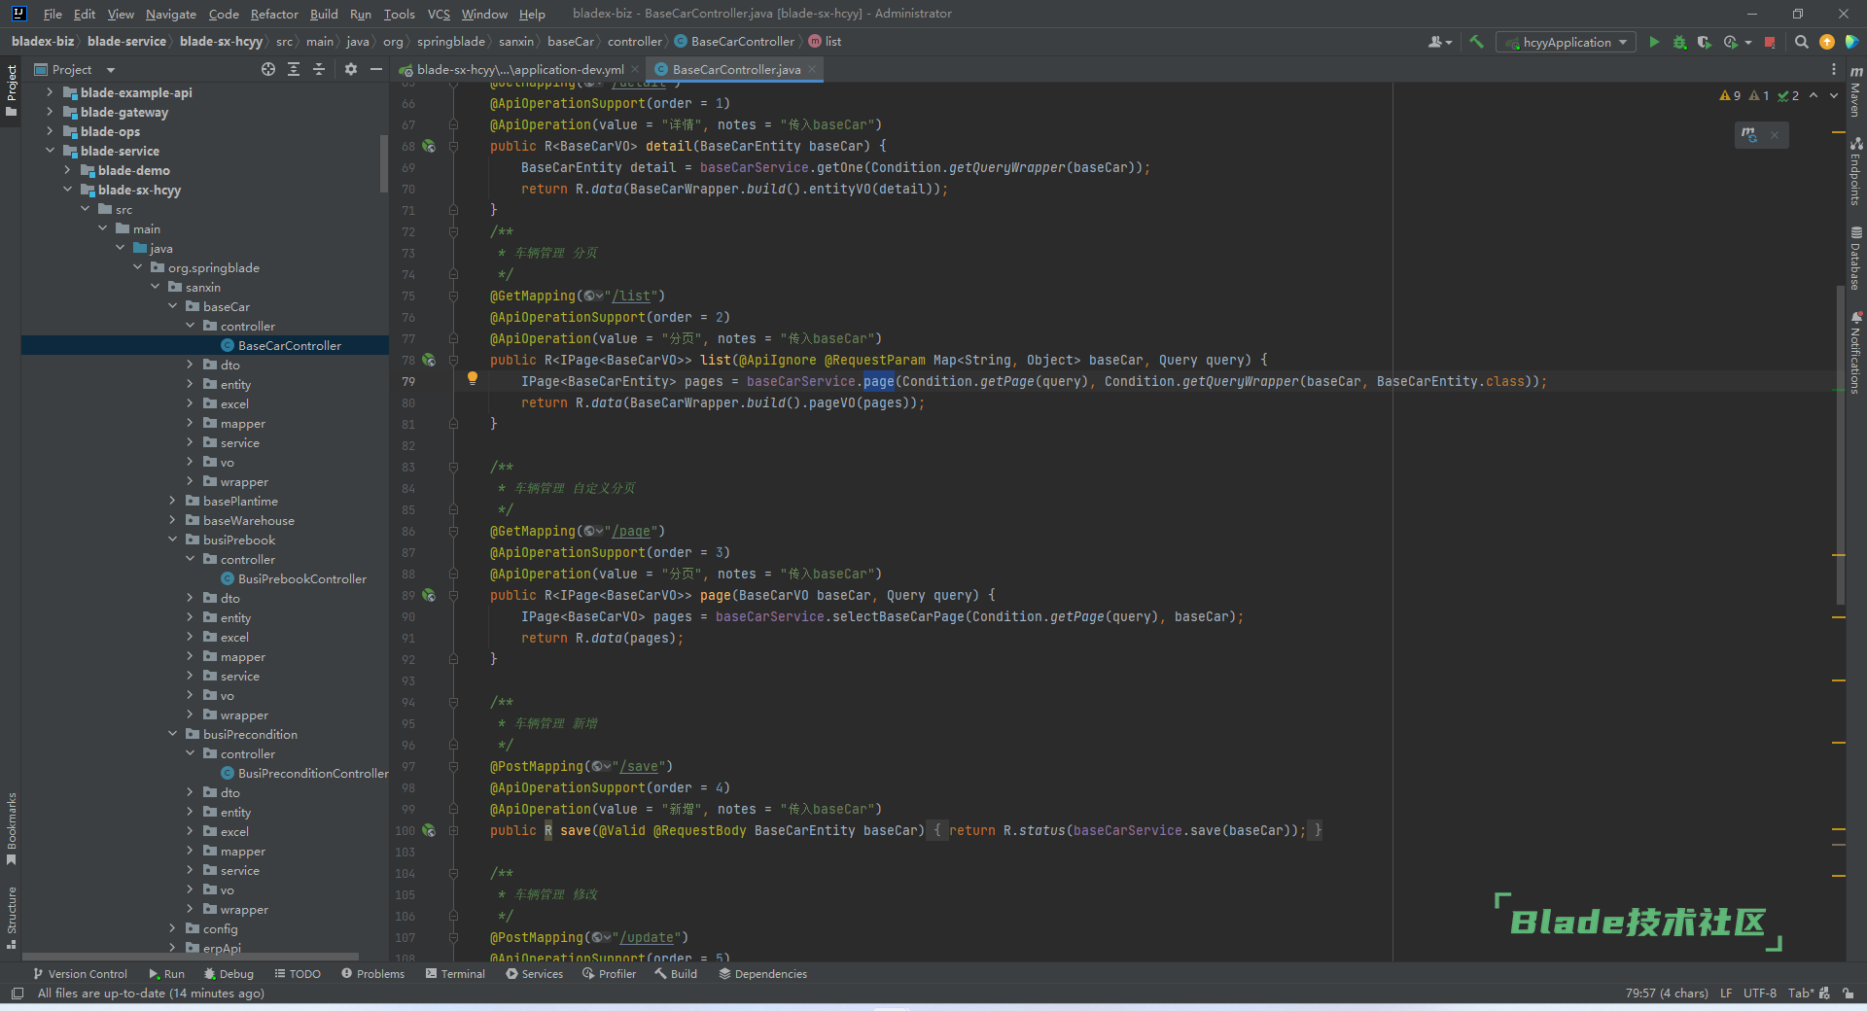1867x1011 pixels.
Task: Click the line 89 gutter endpoint icon
Action: (x=429, y=596)
